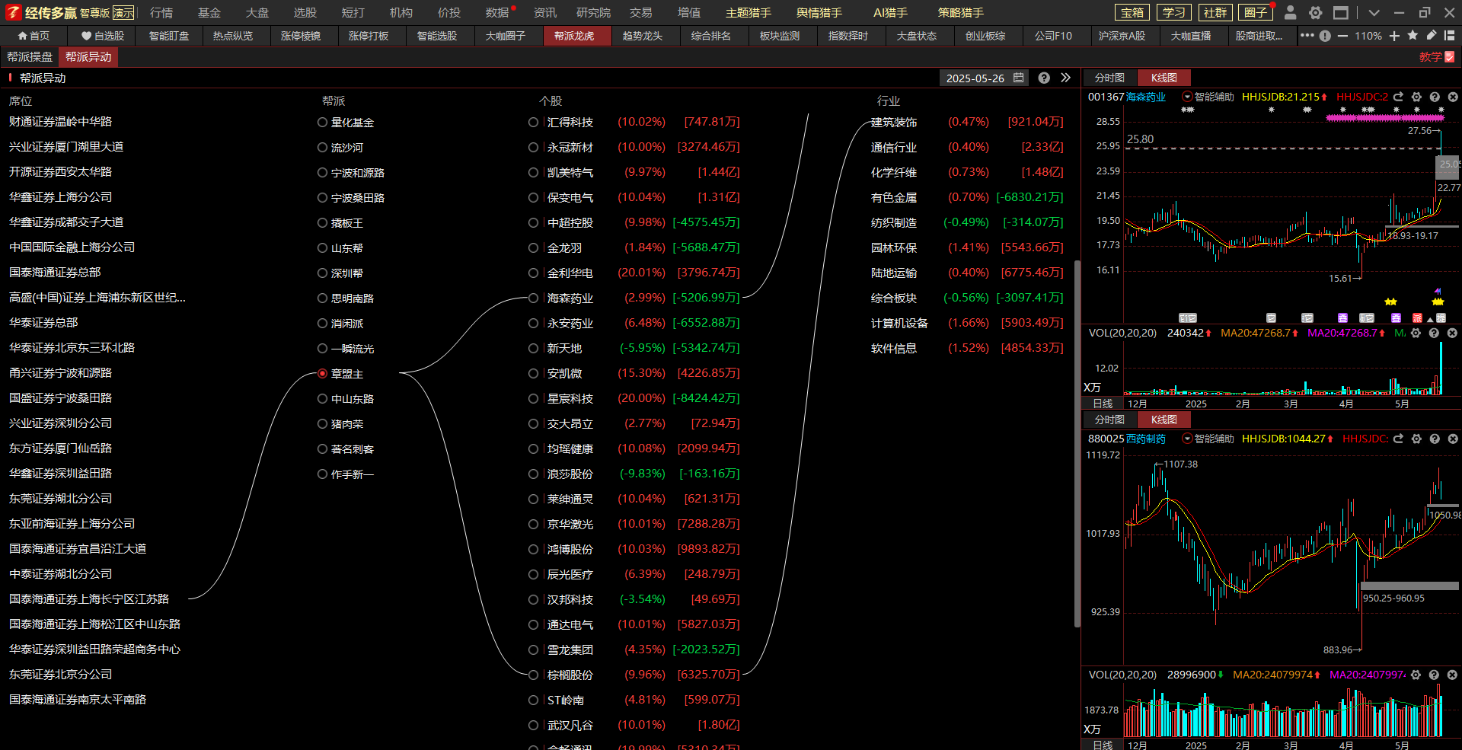
Task: Expand the small triangle marker beside 派 icon
Action: tap(1430, 319)
